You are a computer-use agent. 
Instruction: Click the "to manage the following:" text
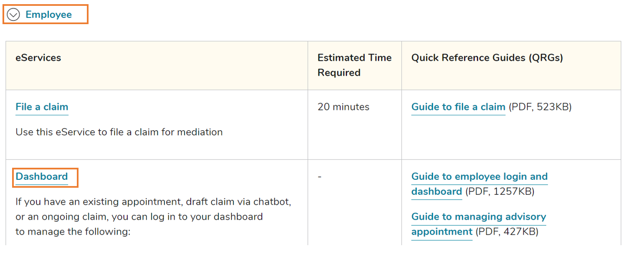coord(73,231)
